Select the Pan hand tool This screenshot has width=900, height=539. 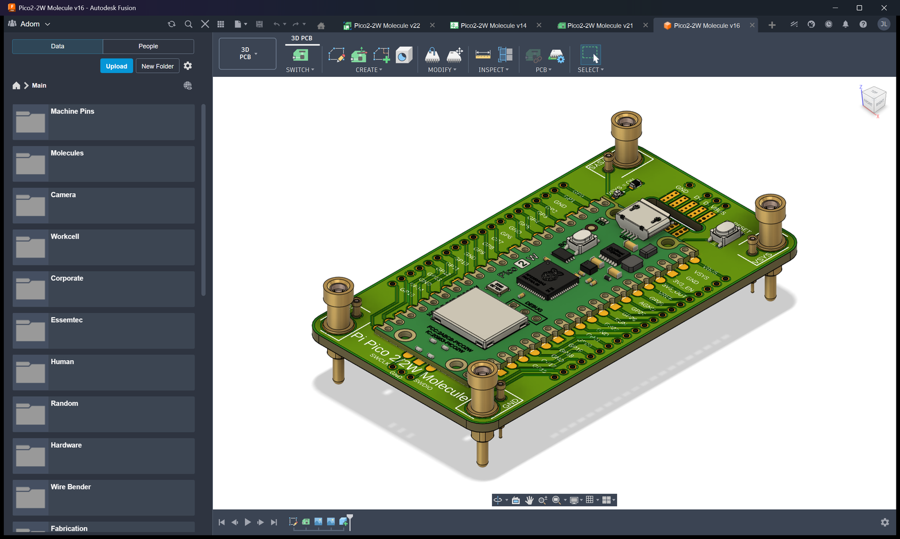coord(529,500)
